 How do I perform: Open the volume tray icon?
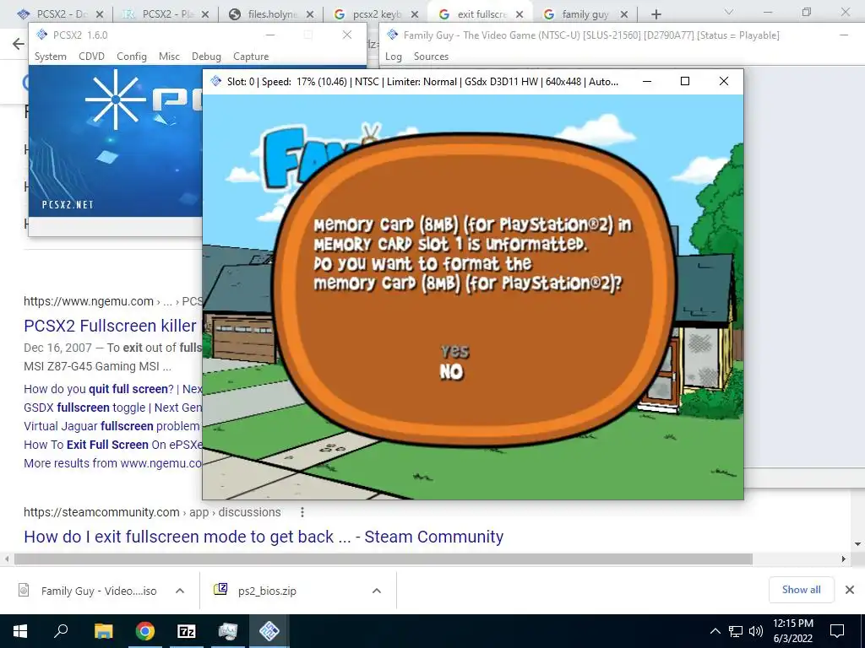756,631
